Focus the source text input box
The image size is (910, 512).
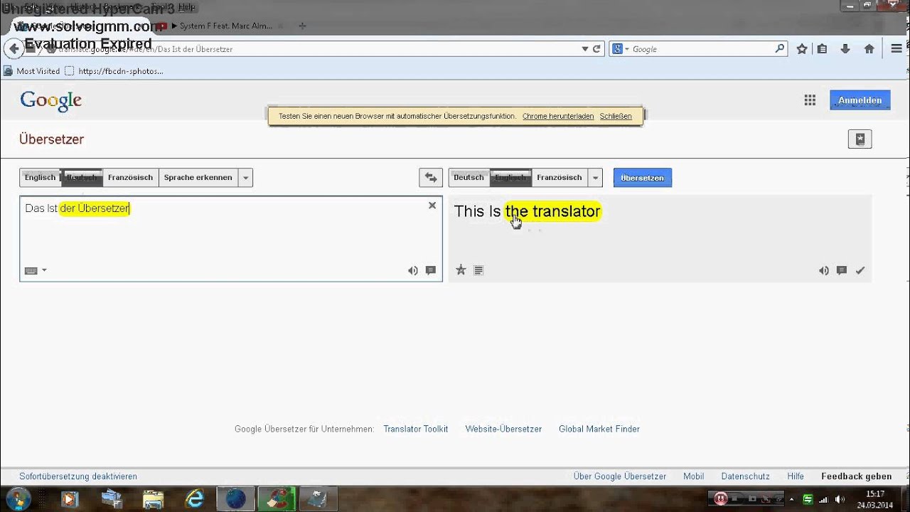coord(231,239)
